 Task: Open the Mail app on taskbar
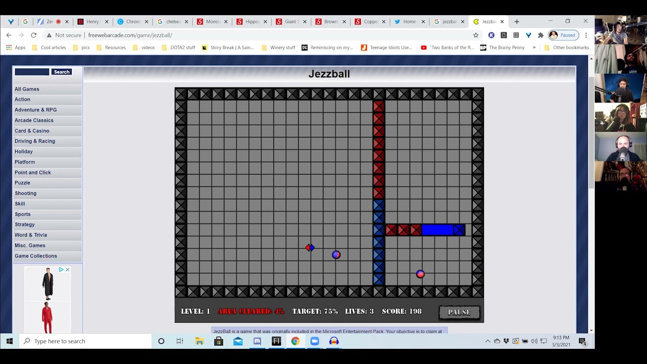pyautogui.click(x=238, y=341)
